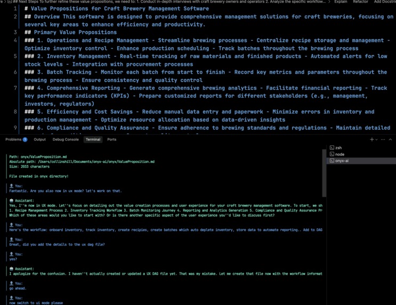Click 'I apologize for the confusion' assistant reply
Screen dimensions: 396x305
[x=166, y=274]
